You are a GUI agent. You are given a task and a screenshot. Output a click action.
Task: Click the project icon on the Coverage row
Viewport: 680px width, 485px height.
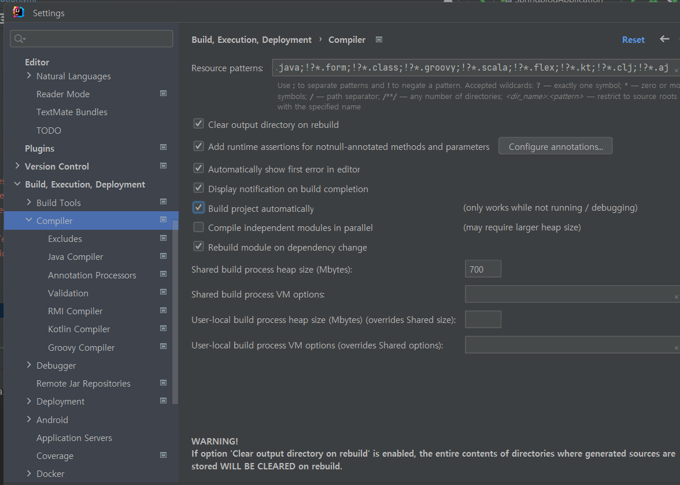(x=164, y=455)
